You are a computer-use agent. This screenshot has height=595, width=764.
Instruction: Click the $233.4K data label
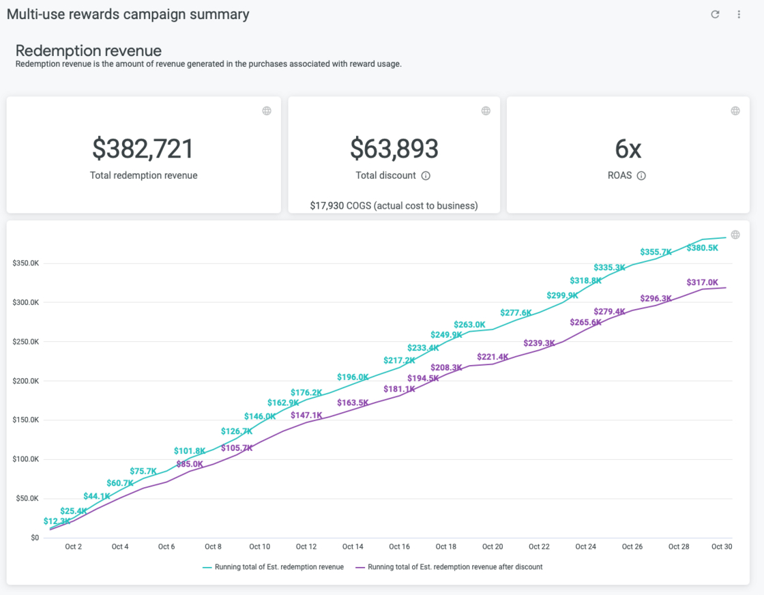click(423, 348)
